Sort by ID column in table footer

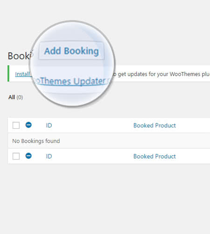click(49, 156)
